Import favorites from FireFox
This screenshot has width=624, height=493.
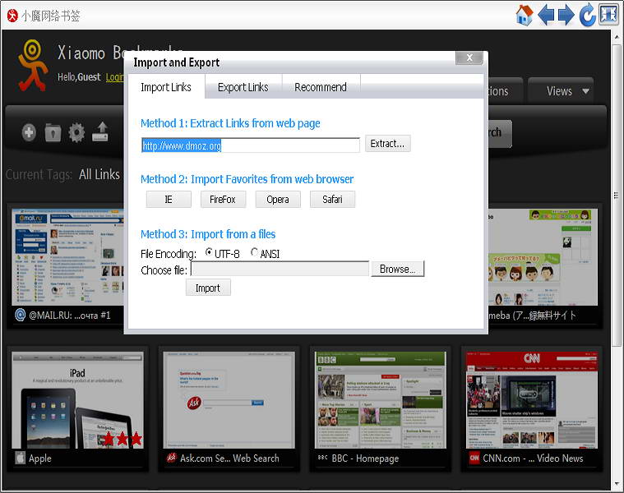click(x=223, y=199)
